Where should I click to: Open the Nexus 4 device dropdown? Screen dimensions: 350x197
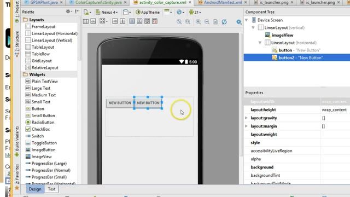(x=107, y=12)
